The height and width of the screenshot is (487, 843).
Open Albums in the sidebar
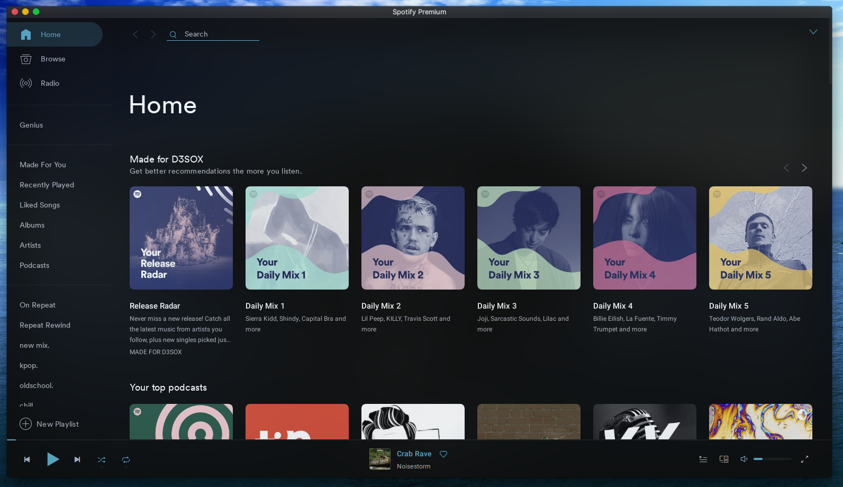click(x=32, y=225)
